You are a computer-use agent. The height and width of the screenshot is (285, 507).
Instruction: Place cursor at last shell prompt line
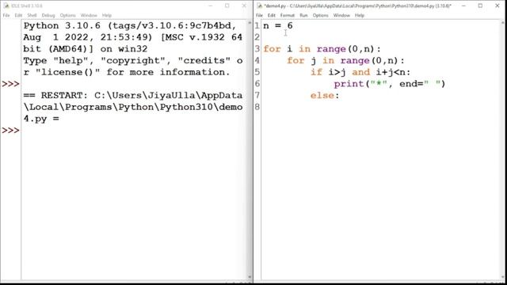[132, 130]
